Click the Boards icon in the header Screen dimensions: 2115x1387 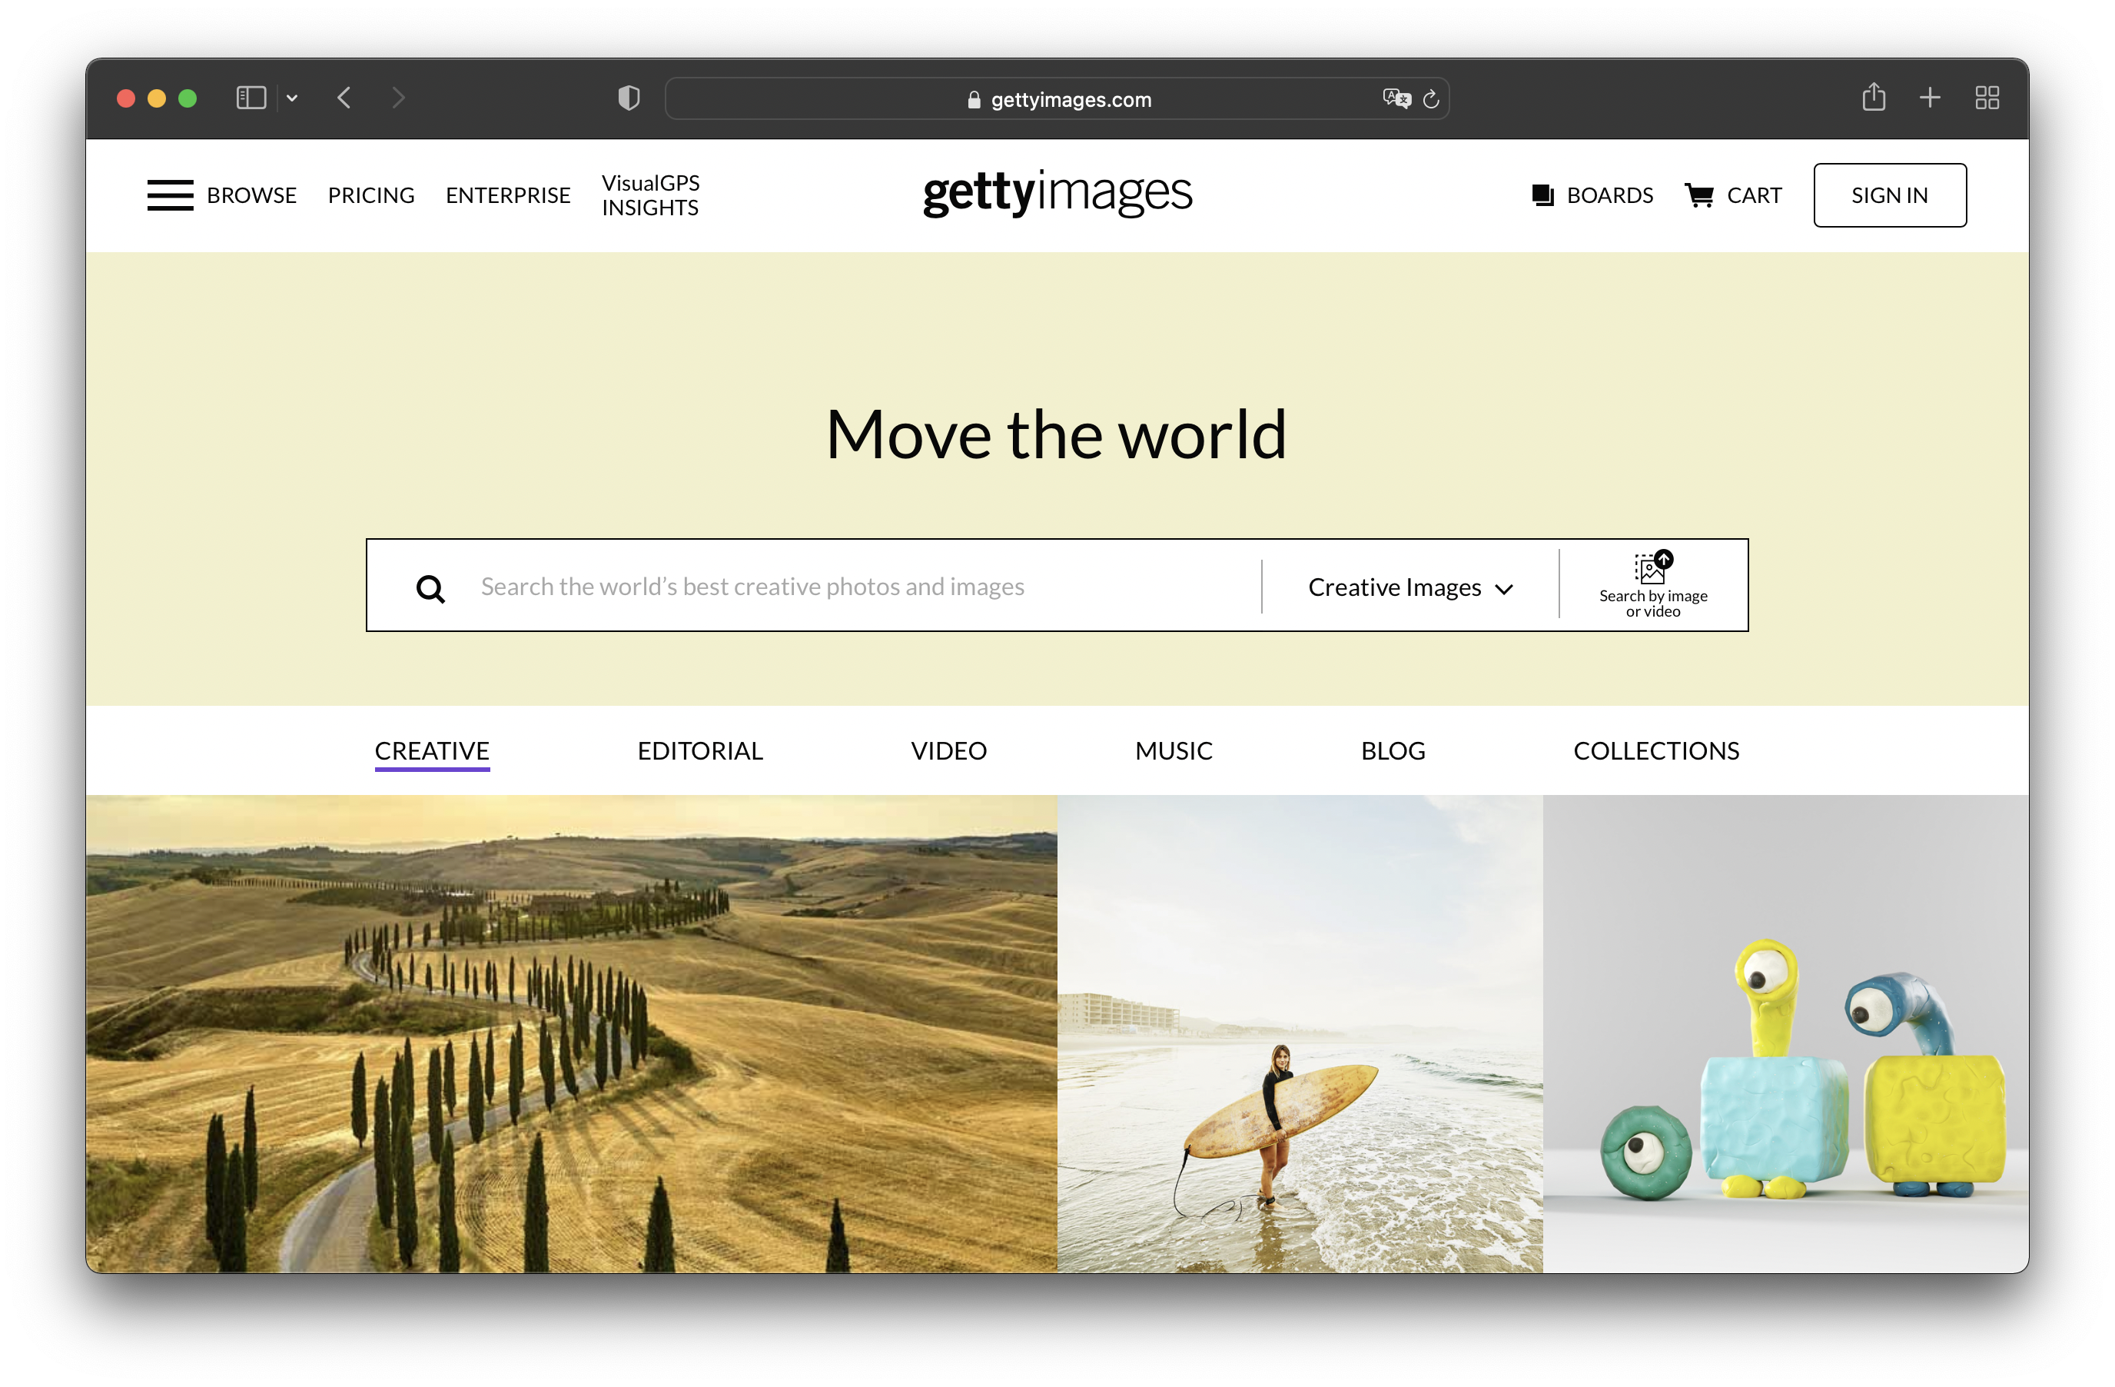pyautogui.click(x=1542, y=195)
